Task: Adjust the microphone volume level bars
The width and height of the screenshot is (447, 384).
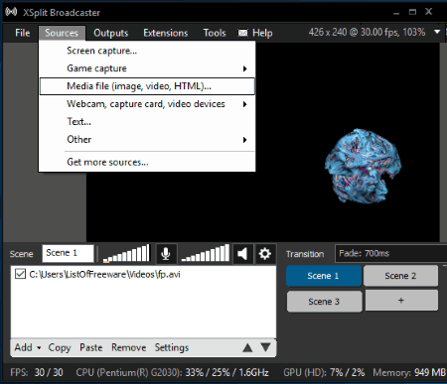Action: [126, 254]
